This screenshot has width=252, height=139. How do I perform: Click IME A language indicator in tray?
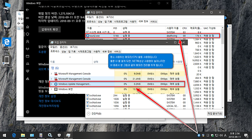click(x=225, y=135)
